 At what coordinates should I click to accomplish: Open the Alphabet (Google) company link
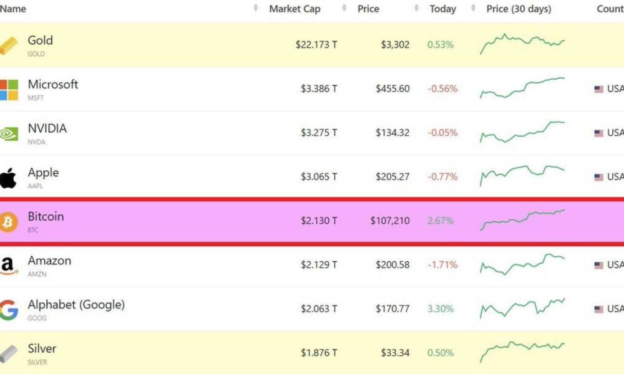[76, 305]
